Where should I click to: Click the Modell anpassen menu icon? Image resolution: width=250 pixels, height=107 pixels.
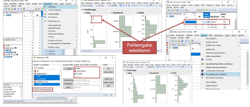click(x=45, y=21)
